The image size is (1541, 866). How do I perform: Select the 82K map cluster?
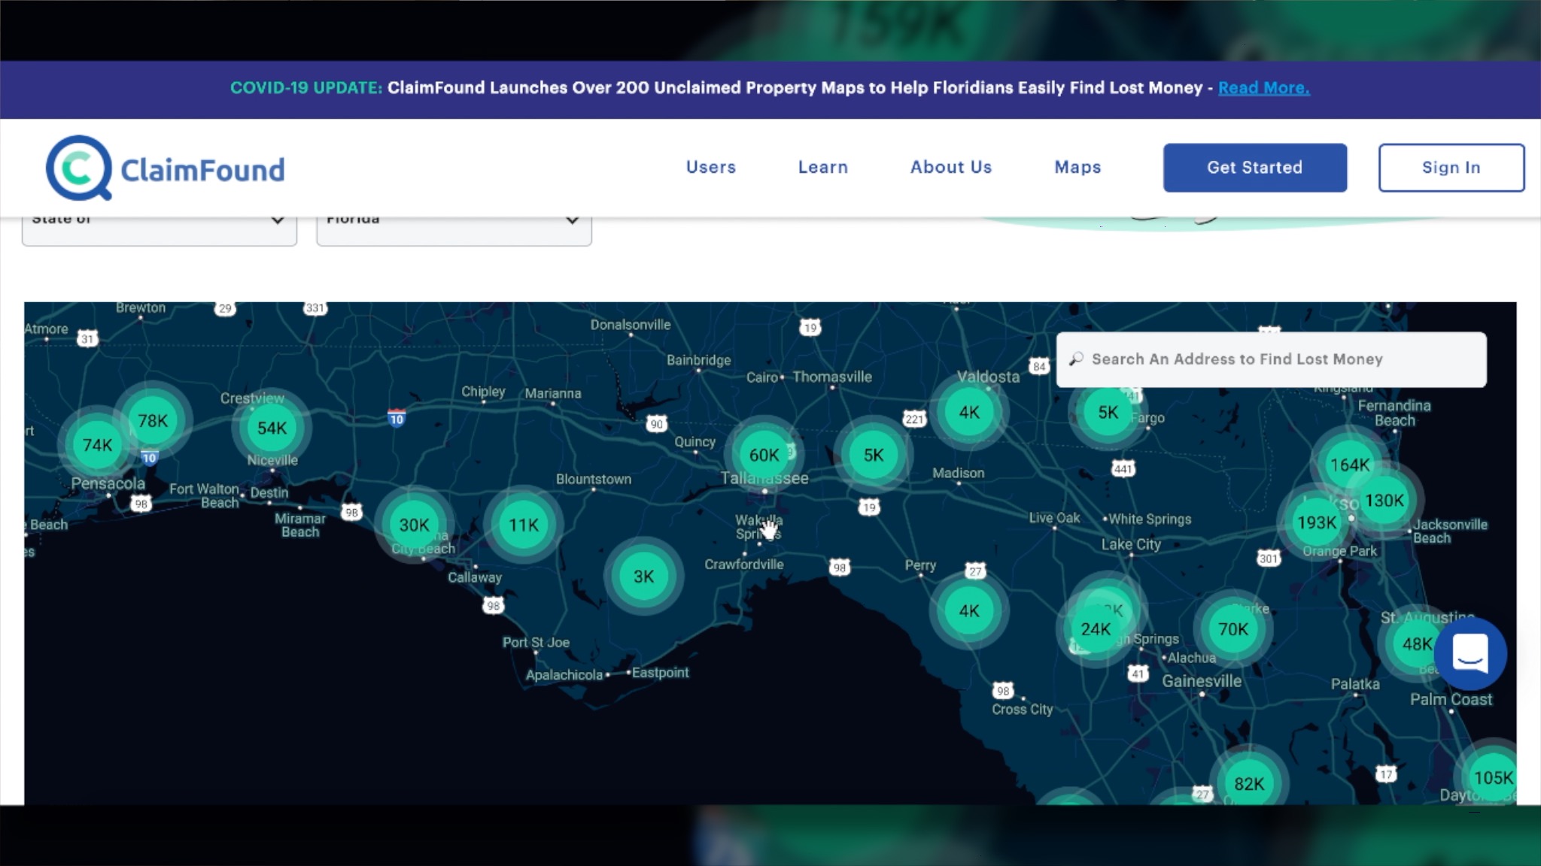1249,783
